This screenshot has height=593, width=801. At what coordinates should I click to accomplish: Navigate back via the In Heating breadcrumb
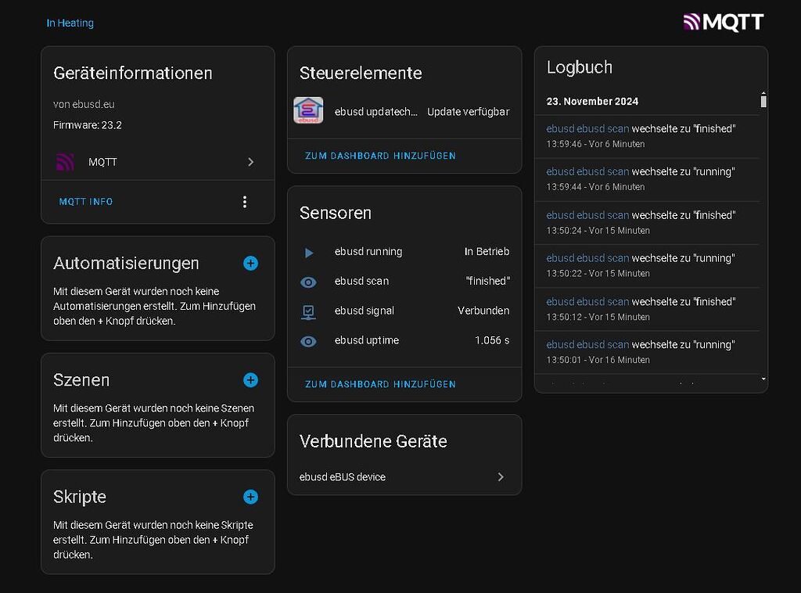click(x=70, y=23)
